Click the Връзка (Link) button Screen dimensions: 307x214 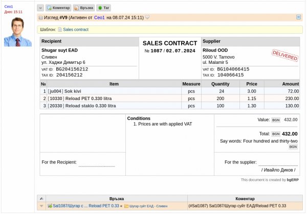point(83,8)
